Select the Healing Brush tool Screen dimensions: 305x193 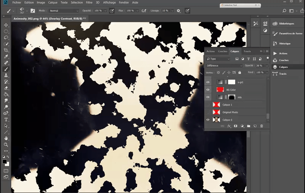tap(6, 63)
